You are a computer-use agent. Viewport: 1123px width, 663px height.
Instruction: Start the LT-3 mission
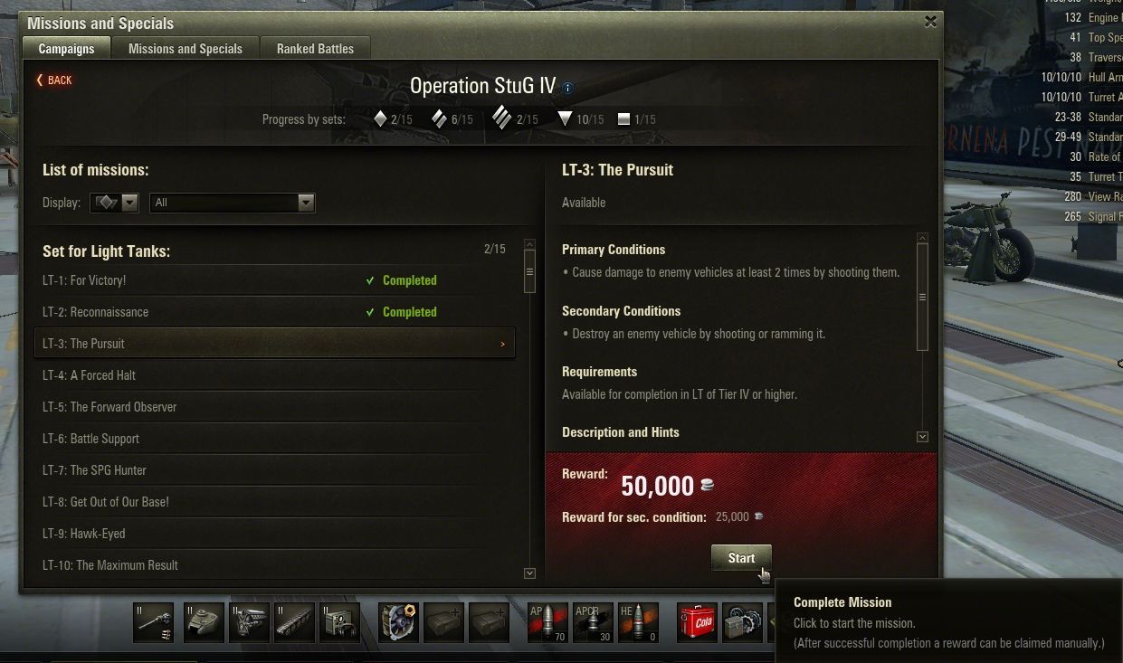741,558
